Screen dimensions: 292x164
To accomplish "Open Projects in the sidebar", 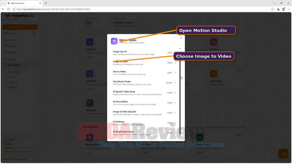I will tap(20, 34).
